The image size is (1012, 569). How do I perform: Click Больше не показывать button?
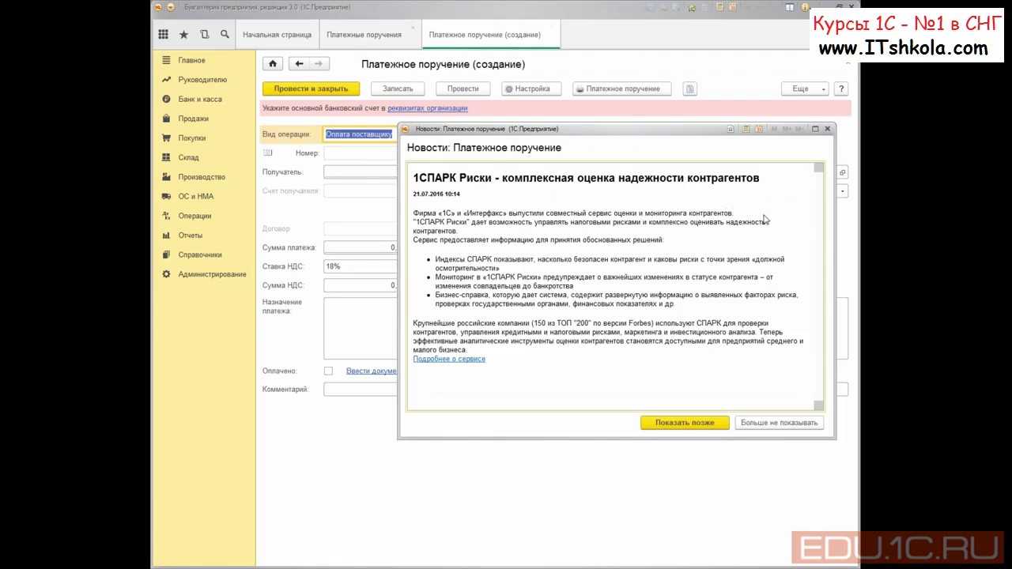pyautogui.click(x=779, y=423)
